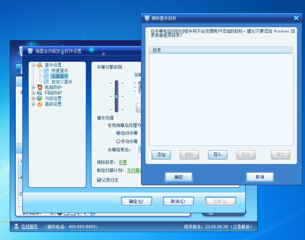Select the 手动杀毒 radio button

118,141
